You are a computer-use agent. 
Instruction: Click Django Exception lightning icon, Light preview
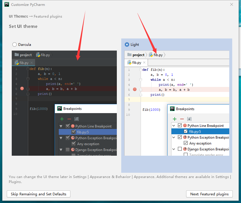click(x=185, y=149)
